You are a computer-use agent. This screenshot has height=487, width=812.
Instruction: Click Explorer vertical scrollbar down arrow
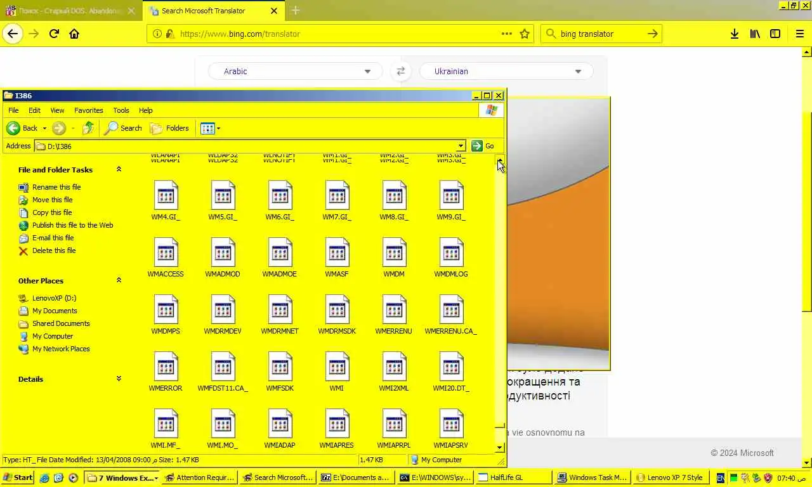coord(500,447)
